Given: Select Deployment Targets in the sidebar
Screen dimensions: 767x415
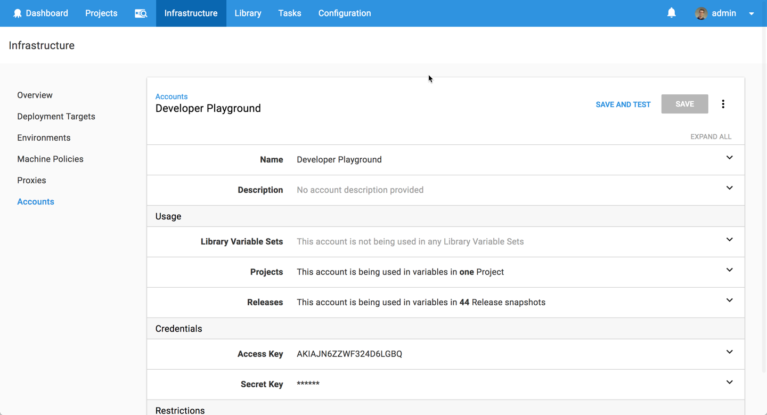Looking at the screenshot, I should click(x=56, y=117).
